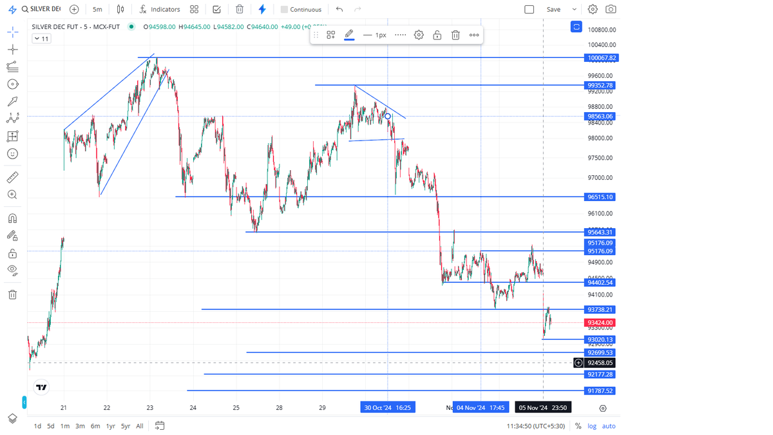
Task: Click the blue scroll-to-latest button
Action: [577, 27]
